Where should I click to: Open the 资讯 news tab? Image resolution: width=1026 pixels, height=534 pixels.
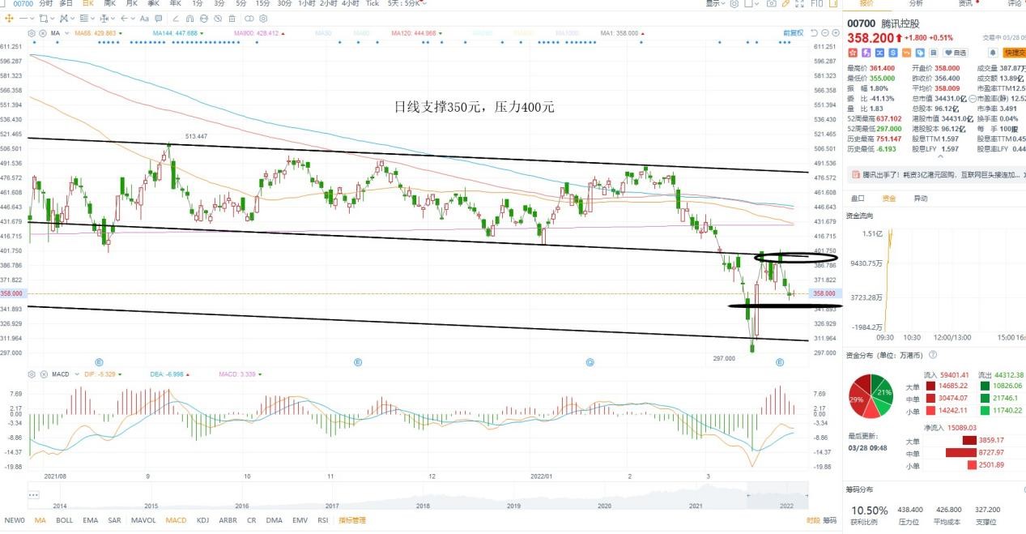(965, 3)
